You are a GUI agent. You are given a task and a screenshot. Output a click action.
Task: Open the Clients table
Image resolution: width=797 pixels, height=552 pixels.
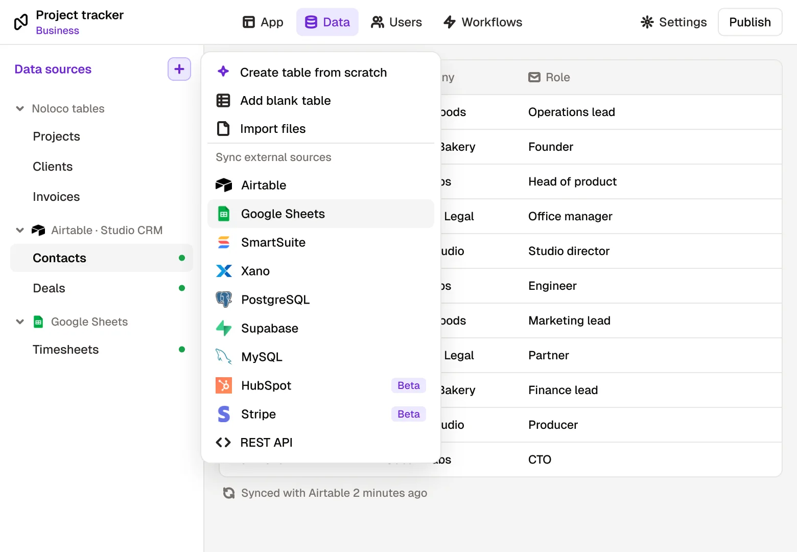(x=102, y=167)
